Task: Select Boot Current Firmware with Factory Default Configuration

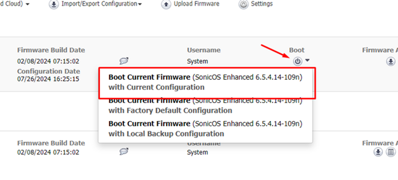Action: point(205,106)
